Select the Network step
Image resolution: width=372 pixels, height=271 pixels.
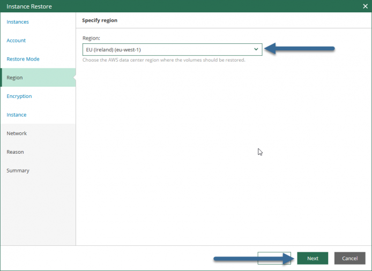pos(17,133)
